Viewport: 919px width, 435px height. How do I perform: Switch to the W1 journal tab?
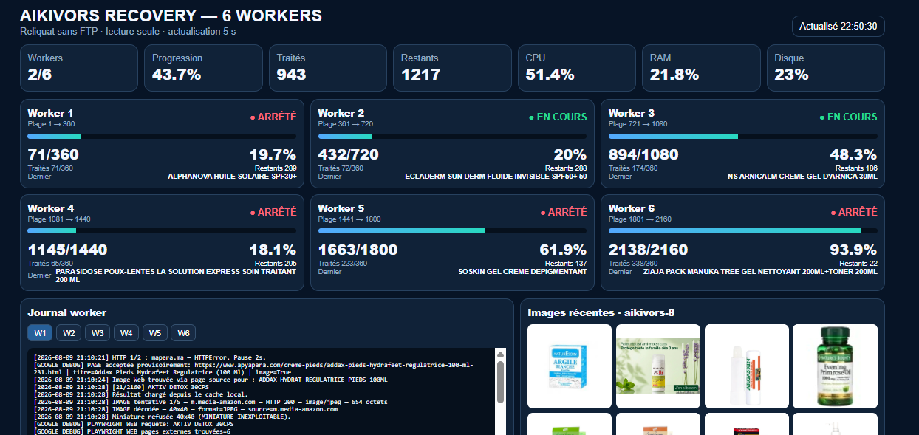(40, 333)
